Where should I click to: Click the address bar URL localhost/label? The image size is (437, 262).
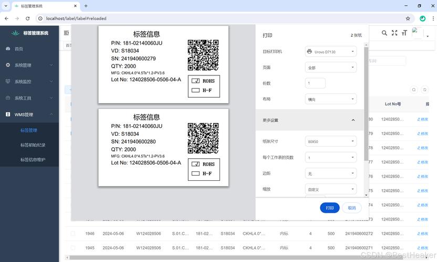[76, 18]
